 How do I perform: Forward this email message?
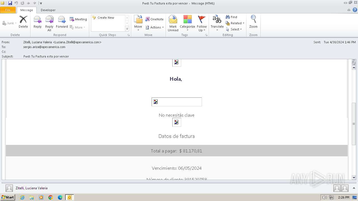tap(62, 22)
